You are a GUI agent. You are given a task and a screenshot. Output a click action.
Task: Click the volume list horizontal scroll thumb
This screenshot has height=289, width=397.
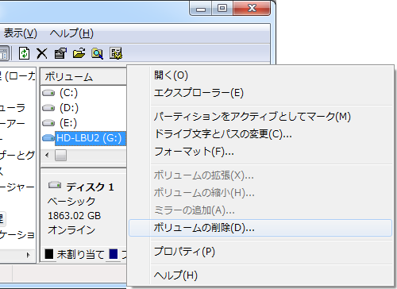click(60, 156)
